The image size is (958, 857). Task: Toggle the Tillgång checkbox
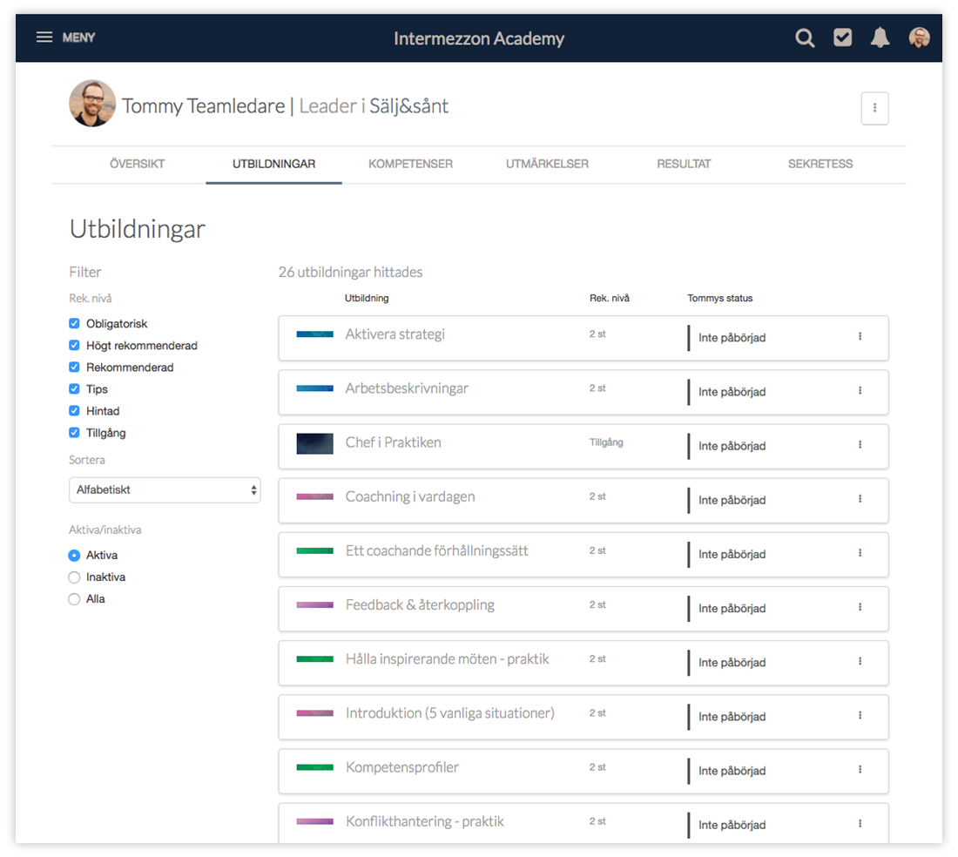[x=74, y=433]
